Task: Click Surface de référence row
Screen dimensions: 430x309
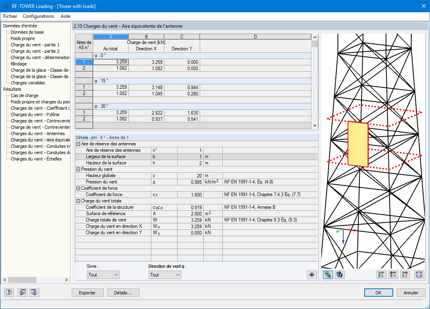Action: [x=196, y=214]
